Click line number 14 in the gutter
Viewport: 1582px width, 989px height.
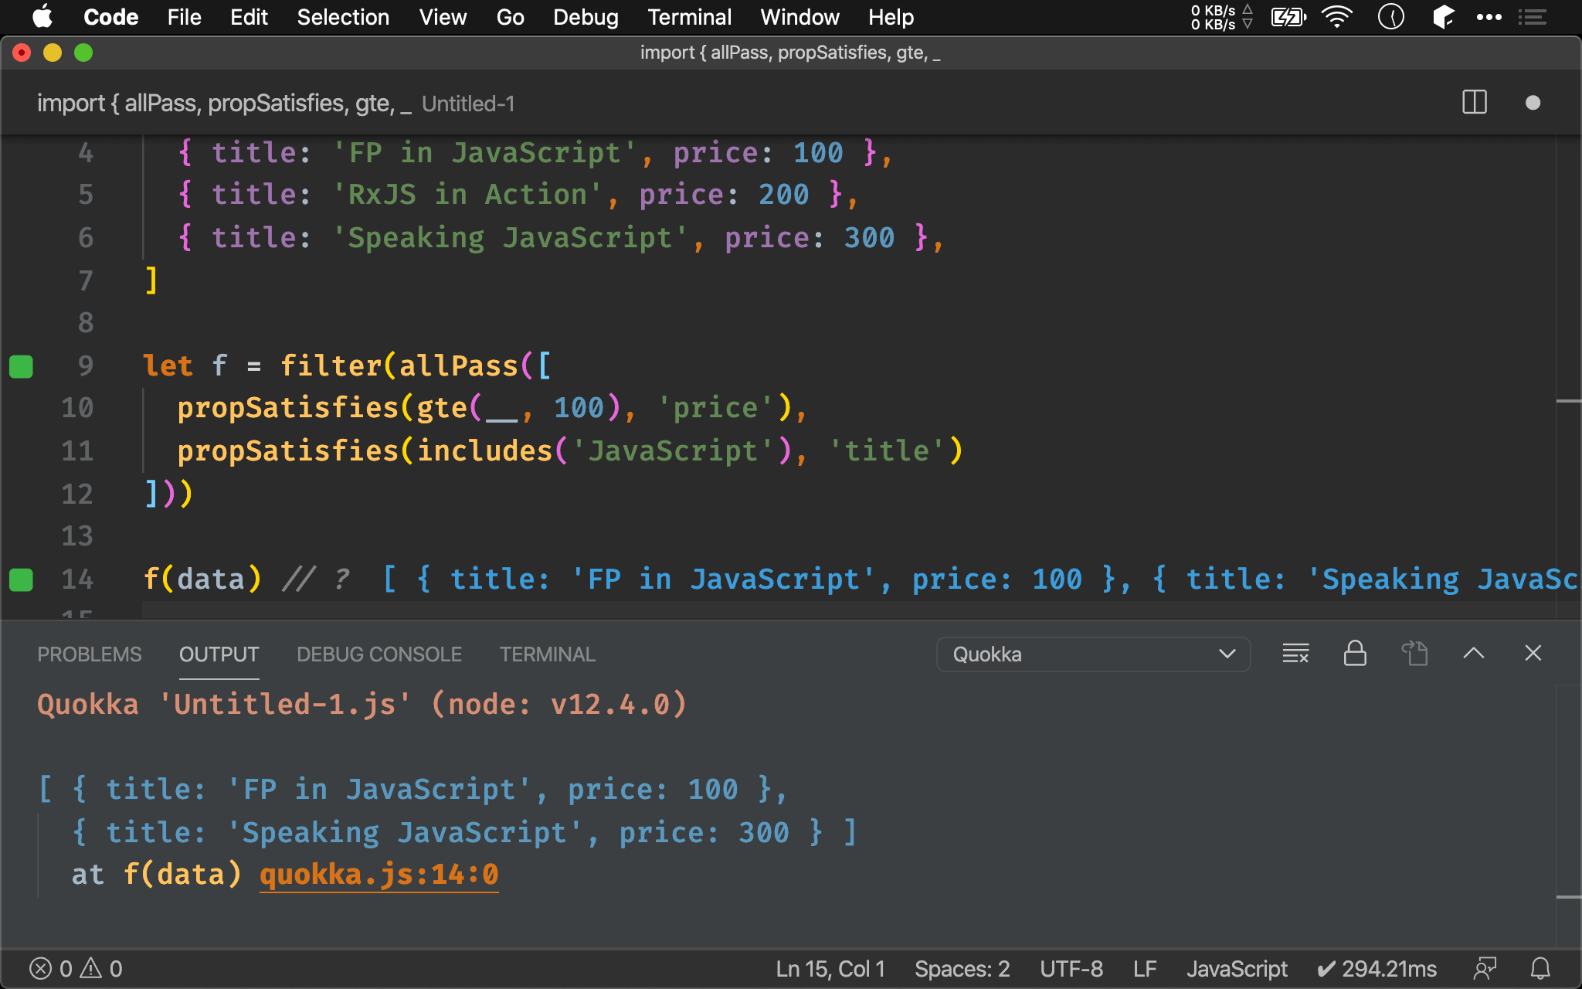click(77, 579)
